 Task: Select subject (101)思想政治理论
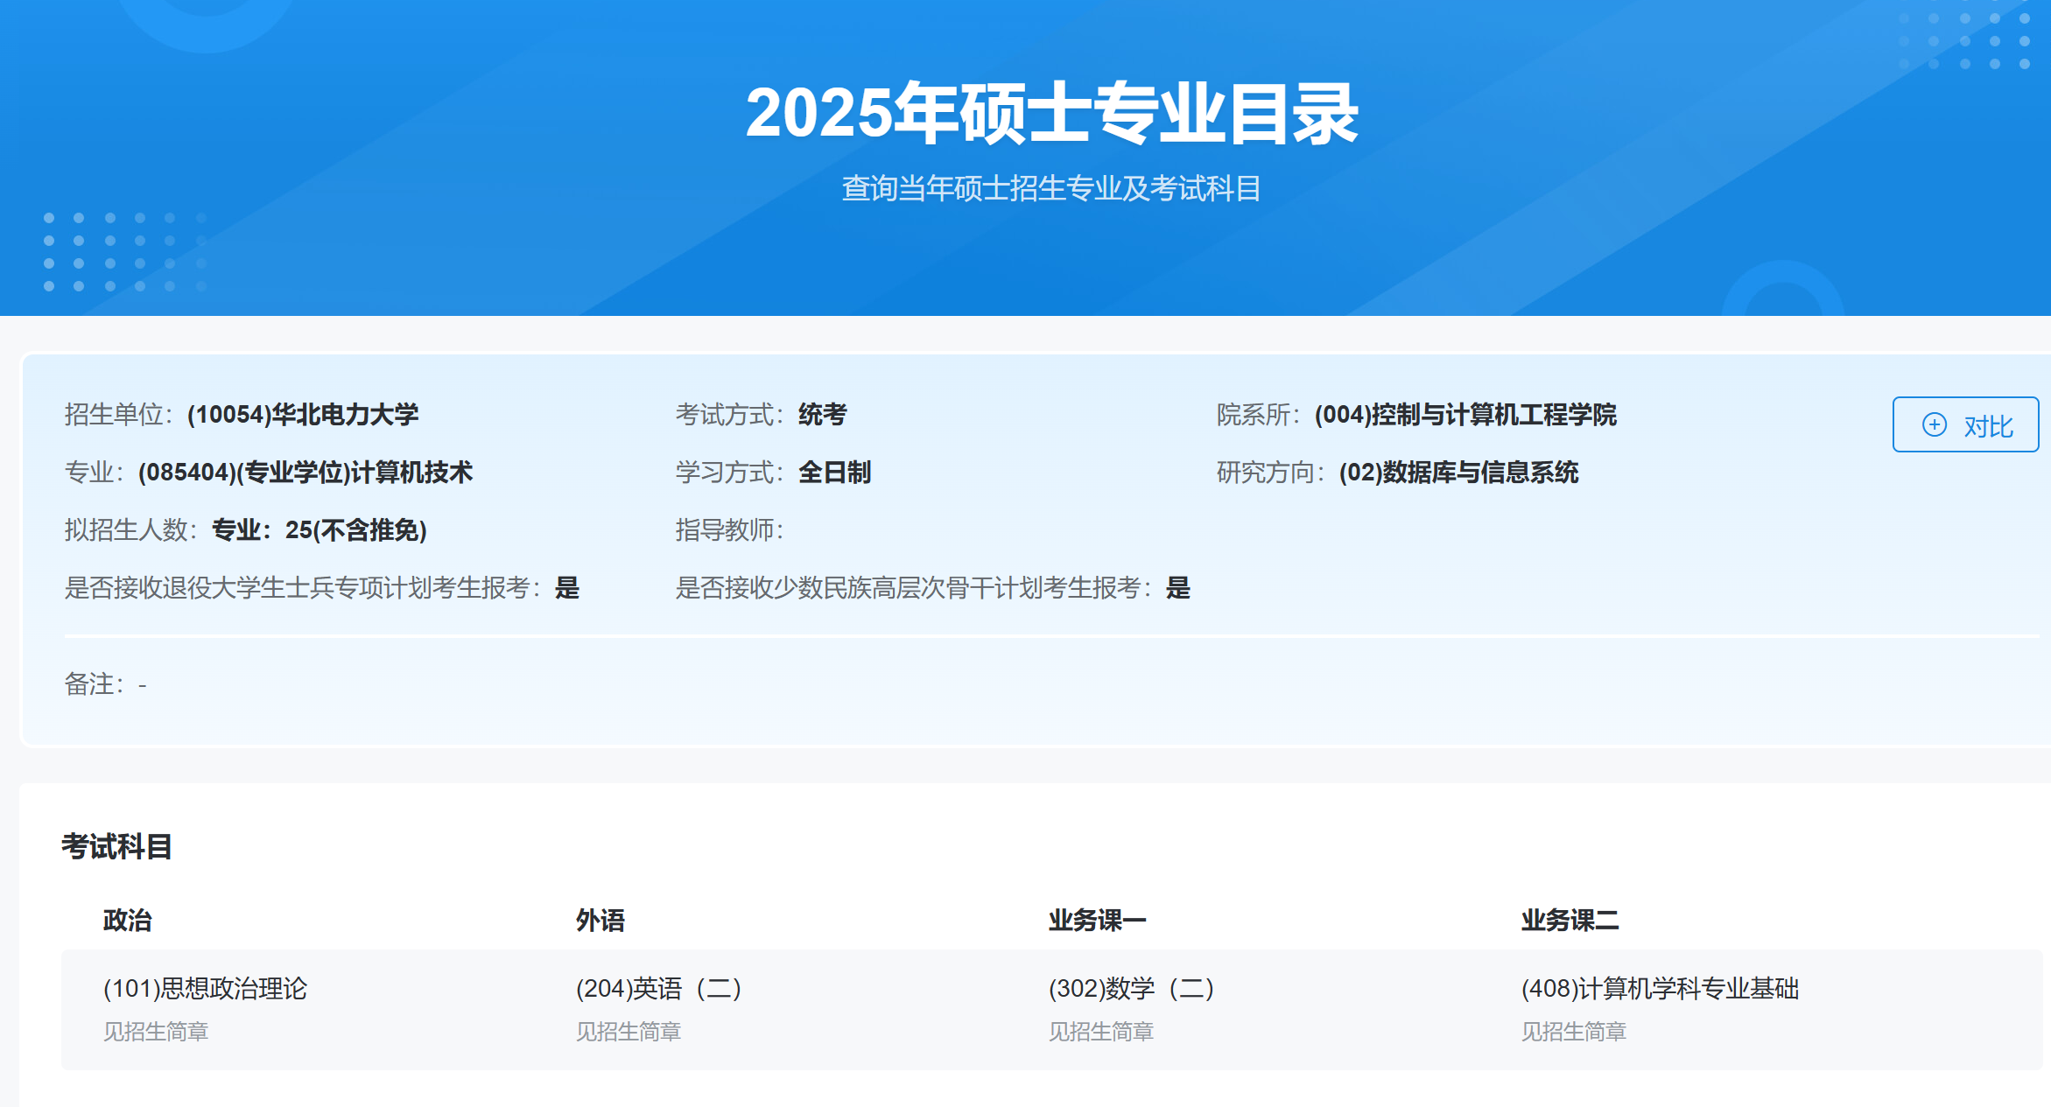(205, 988)
